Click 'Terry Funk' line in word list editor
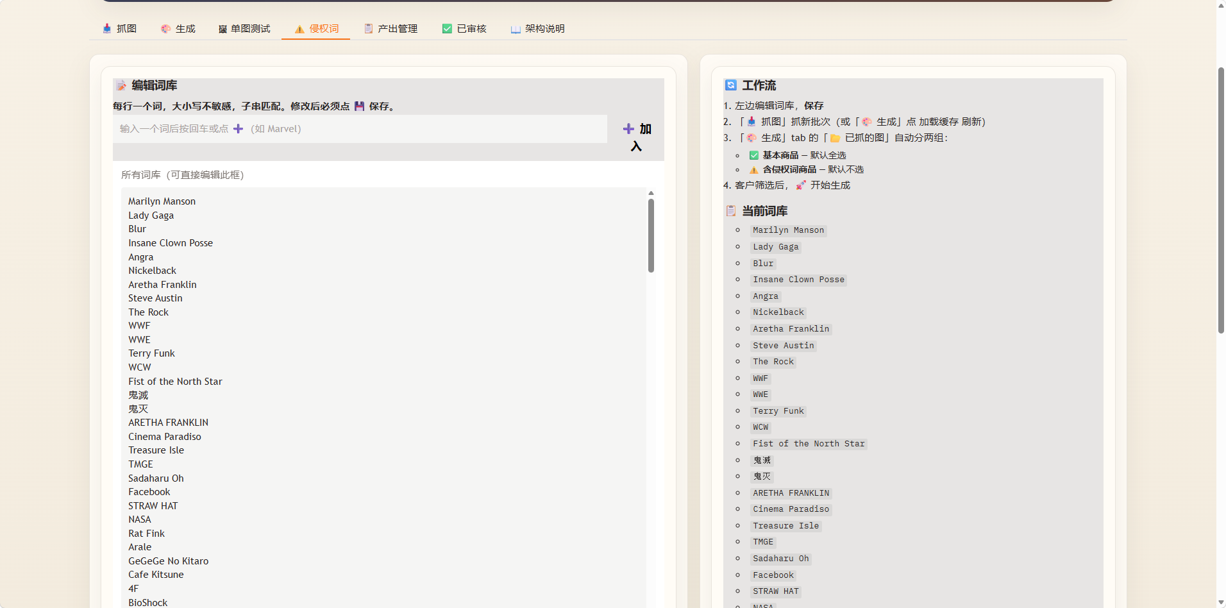 pyautogui.click(x=151, y=353)
